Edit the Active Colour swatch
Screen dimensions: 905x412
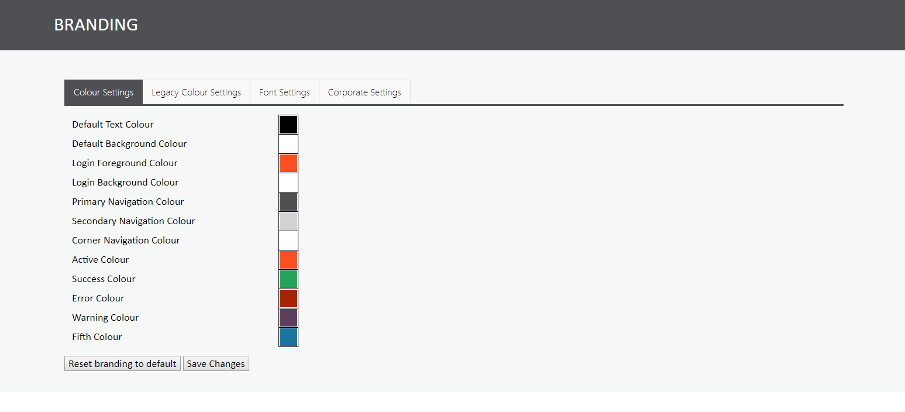click(x=288, y=260)
